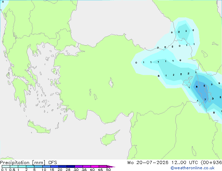Select the 40 mm magenta legend swatch
This screenshot has width=222, height=171.
point(95,166)
